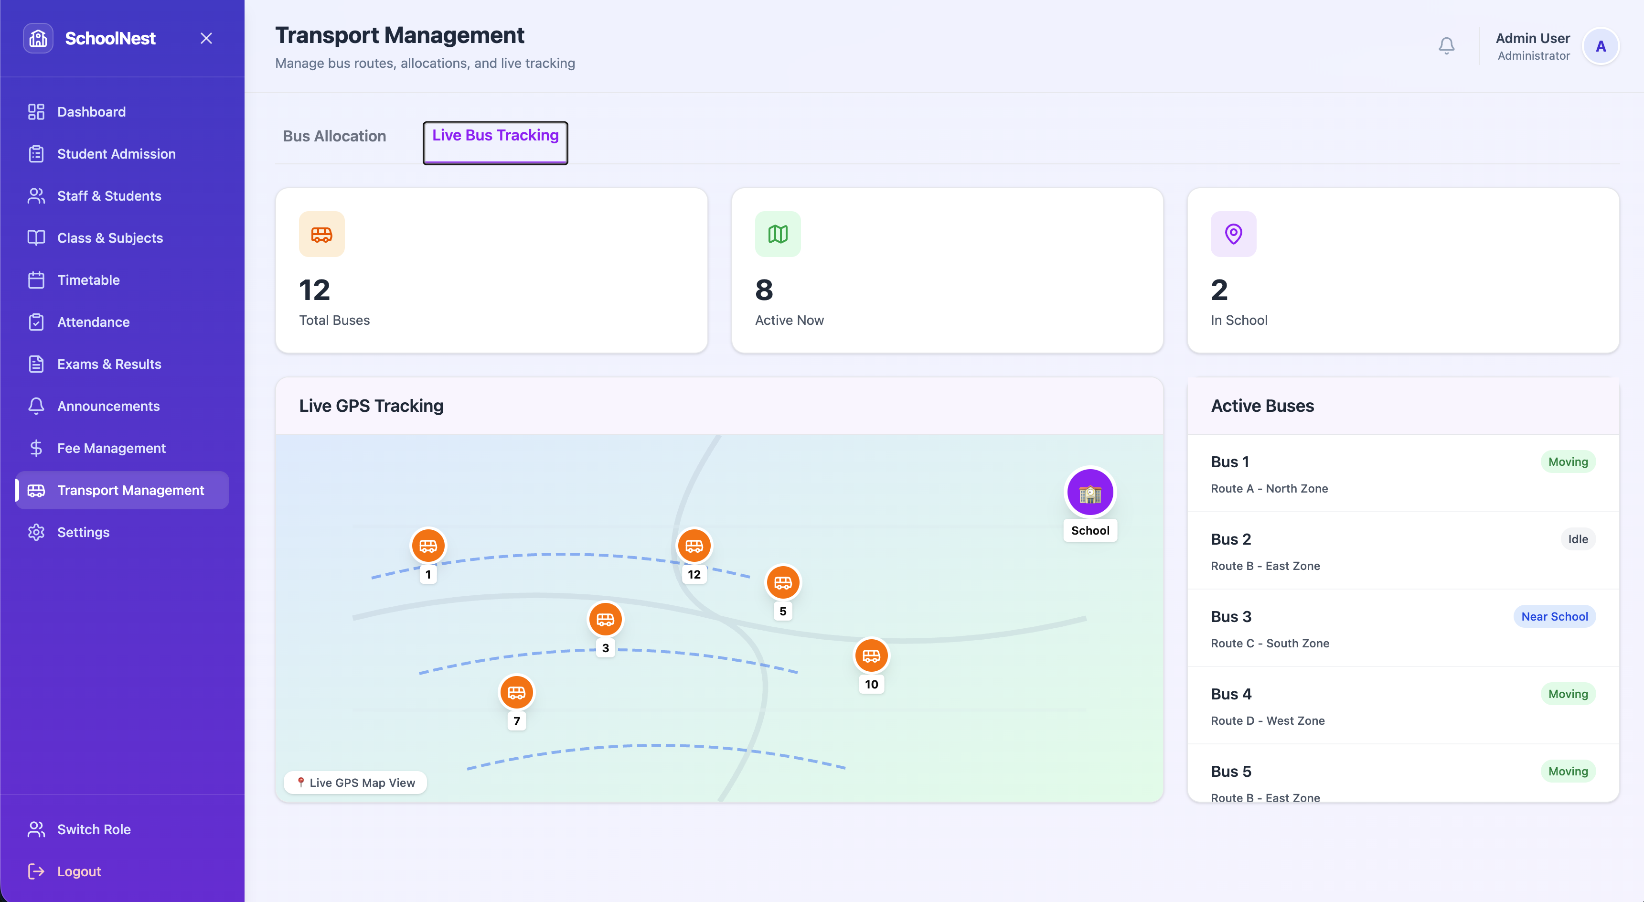Click the SchoolNest logo icon
Screen dimensions: 1644x902
tap(38, 38)
